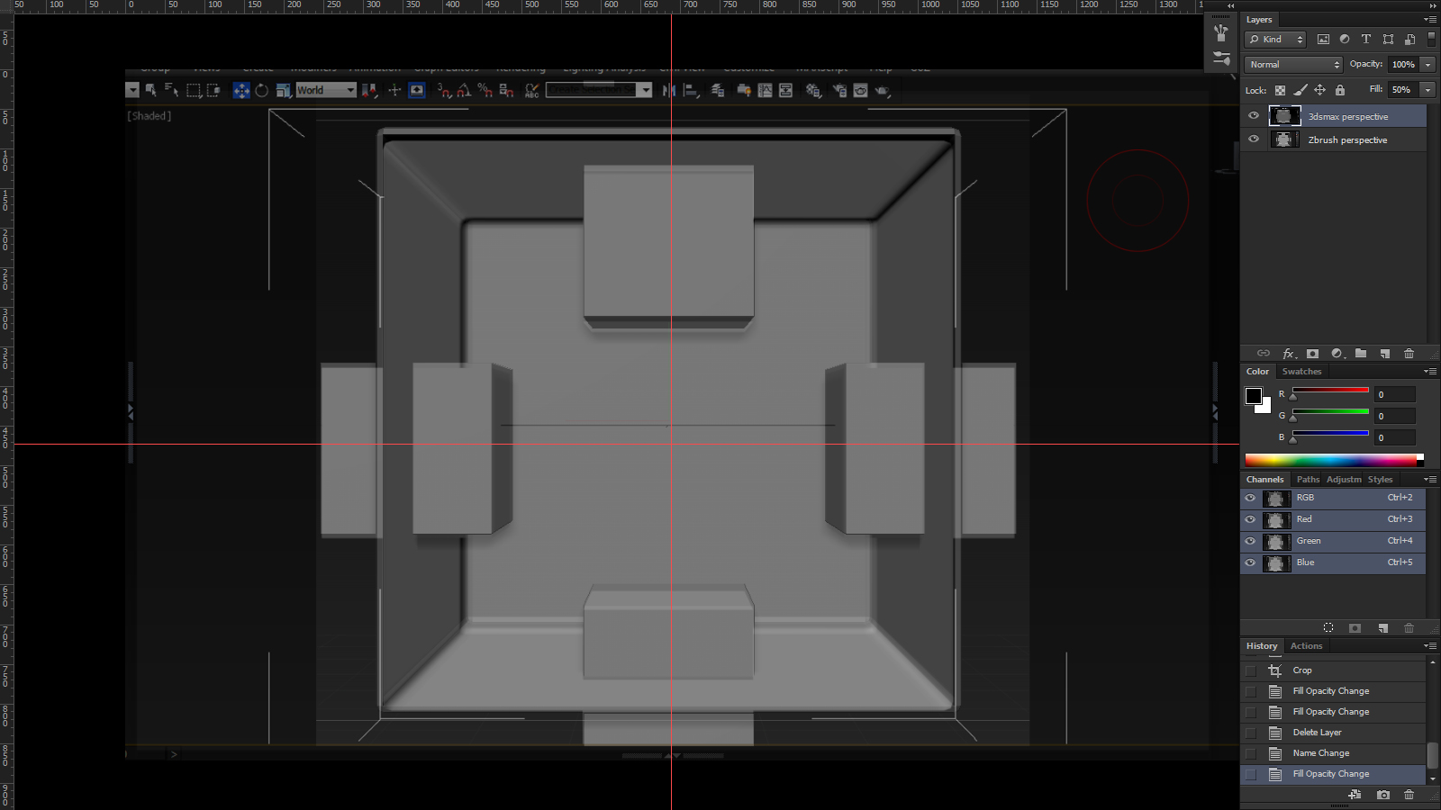The height and width of the screenshot is (810, 1441).
Task: Lock layer position with the move icon
Action: click(x=1319, y=90)
